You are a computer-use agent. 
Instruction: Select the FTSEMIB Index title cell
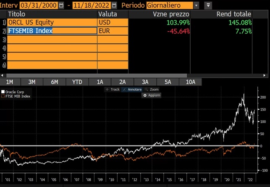pyautogui.click(x=52, y=31)
